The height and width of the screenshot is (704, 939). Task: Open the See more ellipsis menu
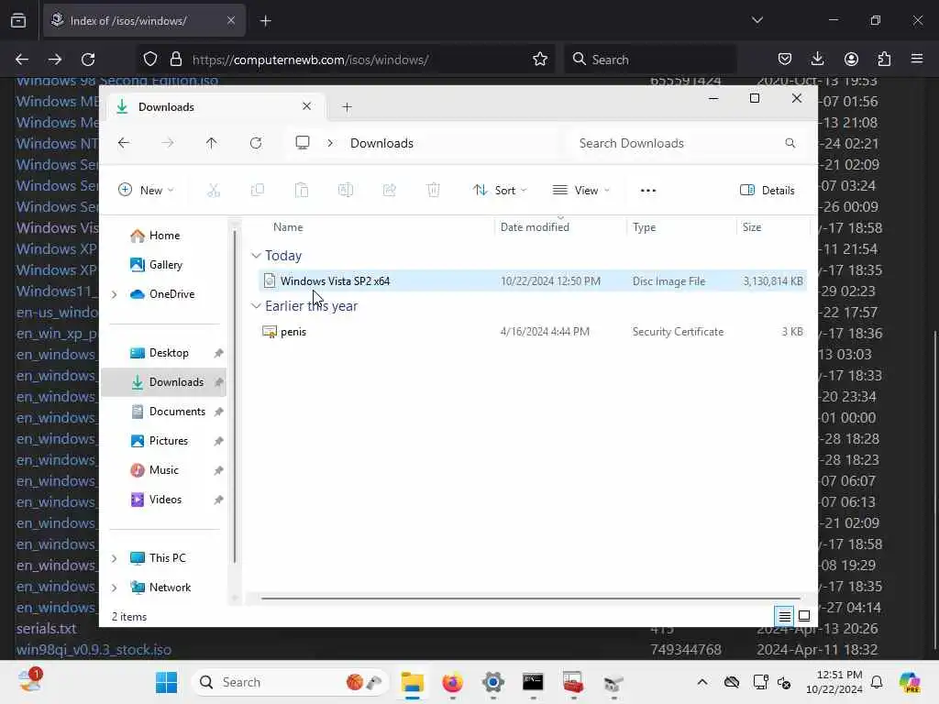[648, 191]
